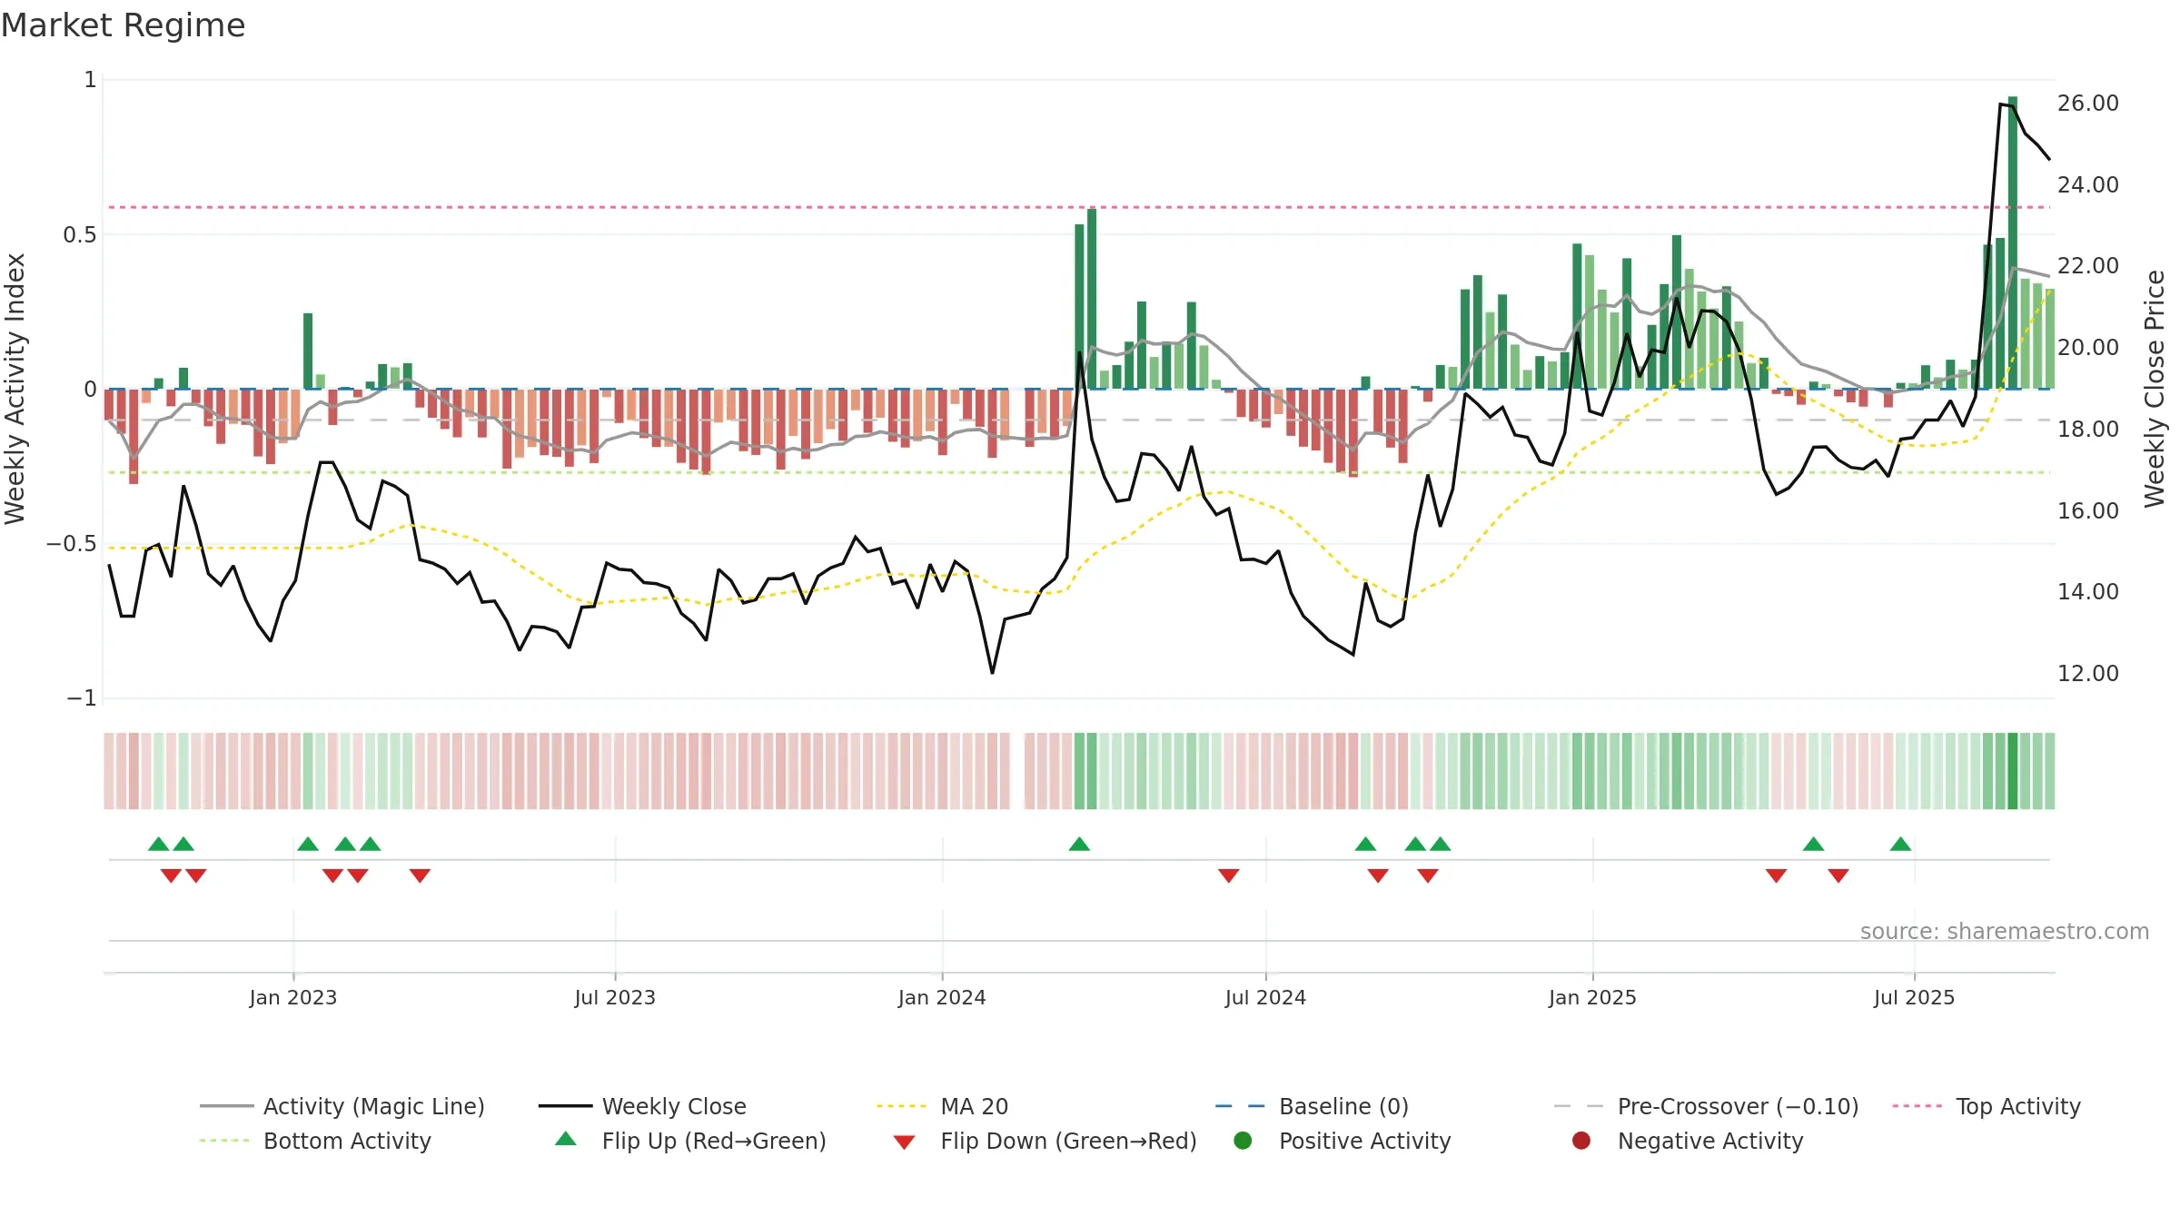2180x1226 pixels.
Task: Click the Jan 2023 x-axis label
Action: click(293, 997)
